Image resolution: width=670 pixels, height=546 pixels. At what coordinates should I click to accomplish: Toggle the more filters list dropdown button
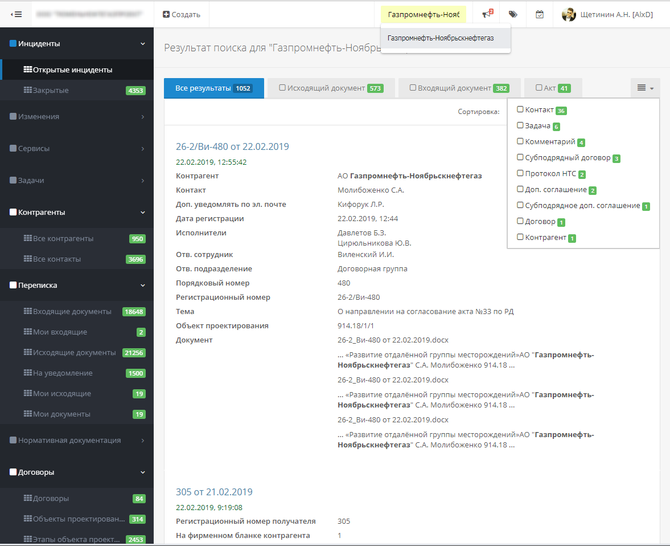pos(645,88)
